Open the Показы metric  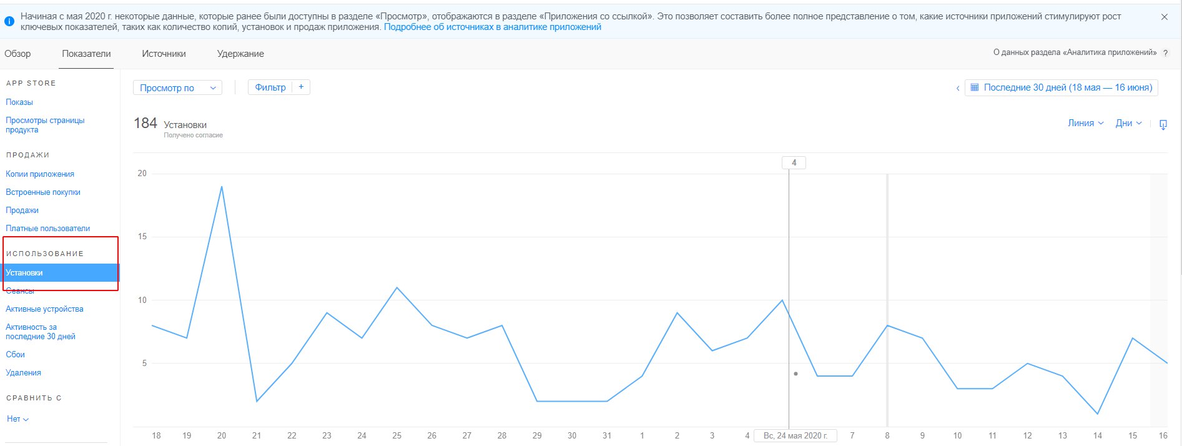point(19,102)
